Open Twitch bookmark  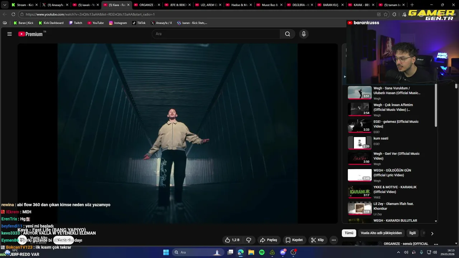point(75,23)
